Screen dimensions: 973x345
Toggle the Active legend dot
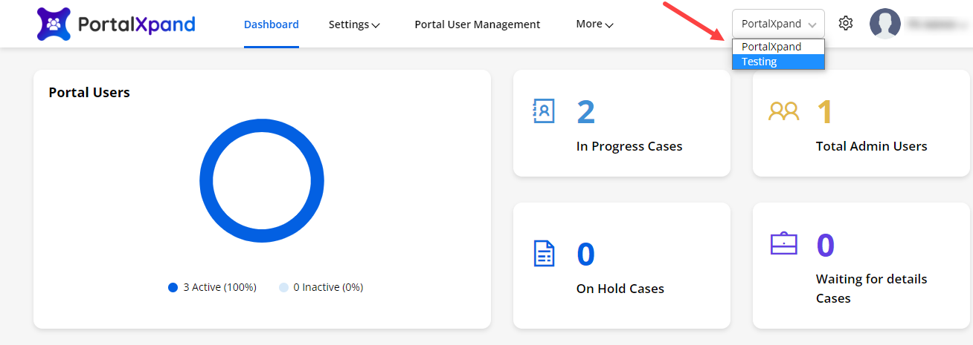tap(173, 287)
